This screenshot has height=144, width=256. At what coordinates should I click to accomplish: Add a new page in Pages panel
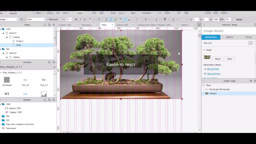pyautogui.click(x=45, y=25)
